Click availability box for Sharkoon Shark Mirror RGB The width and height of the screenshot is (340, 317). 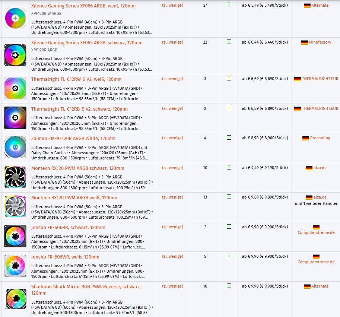point(229,286)
